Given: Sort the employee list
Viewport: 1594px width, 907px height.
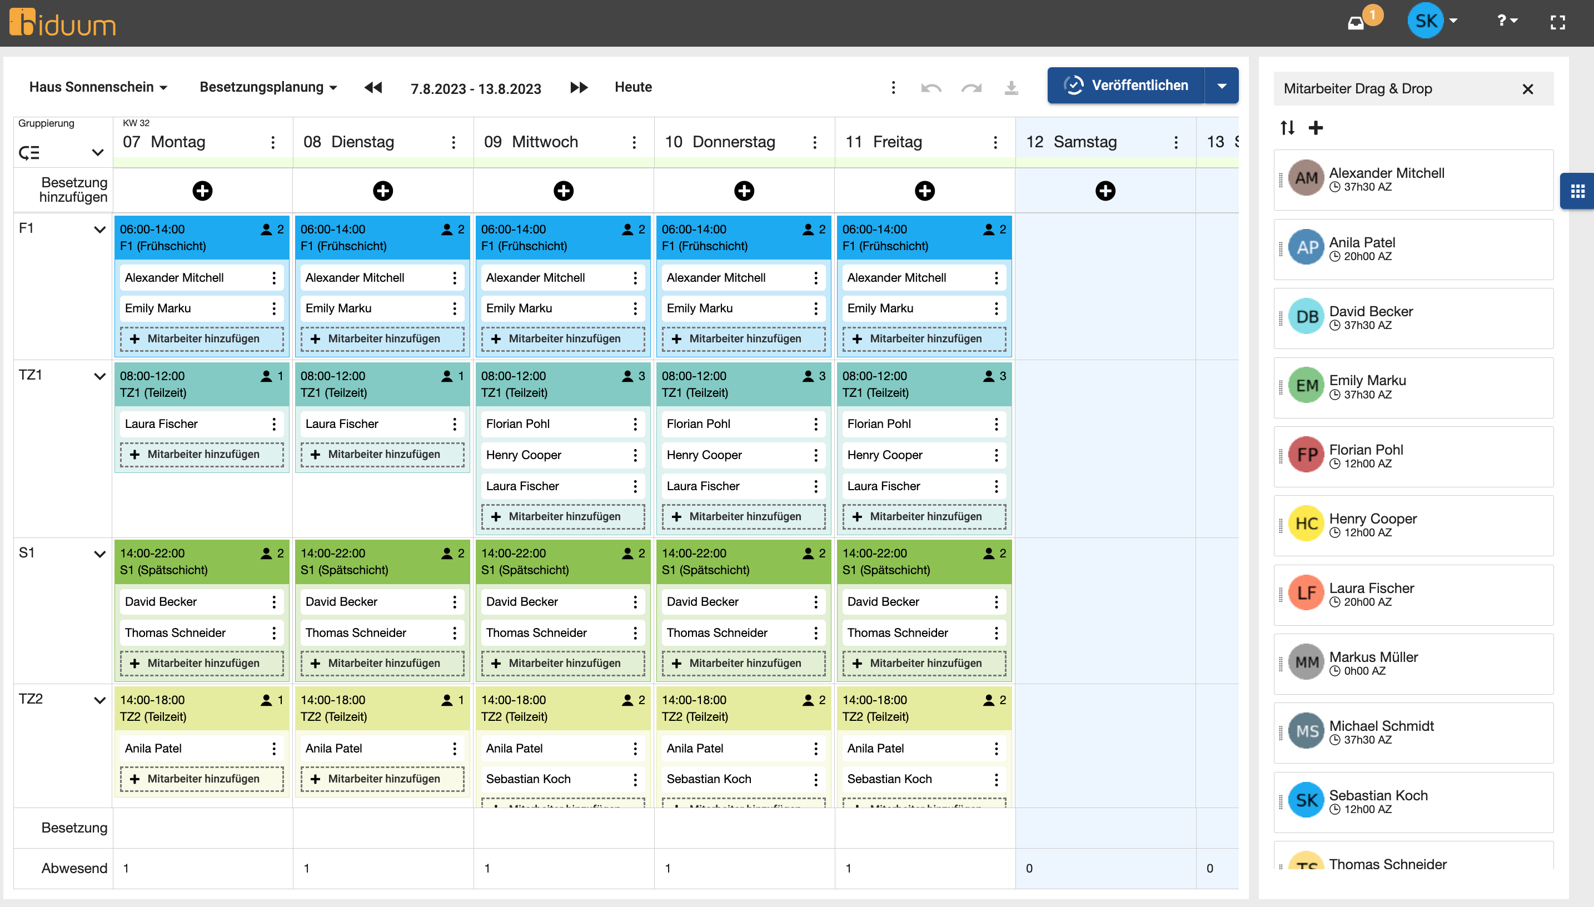Looking at the screenshot, I should point(1287,127).
